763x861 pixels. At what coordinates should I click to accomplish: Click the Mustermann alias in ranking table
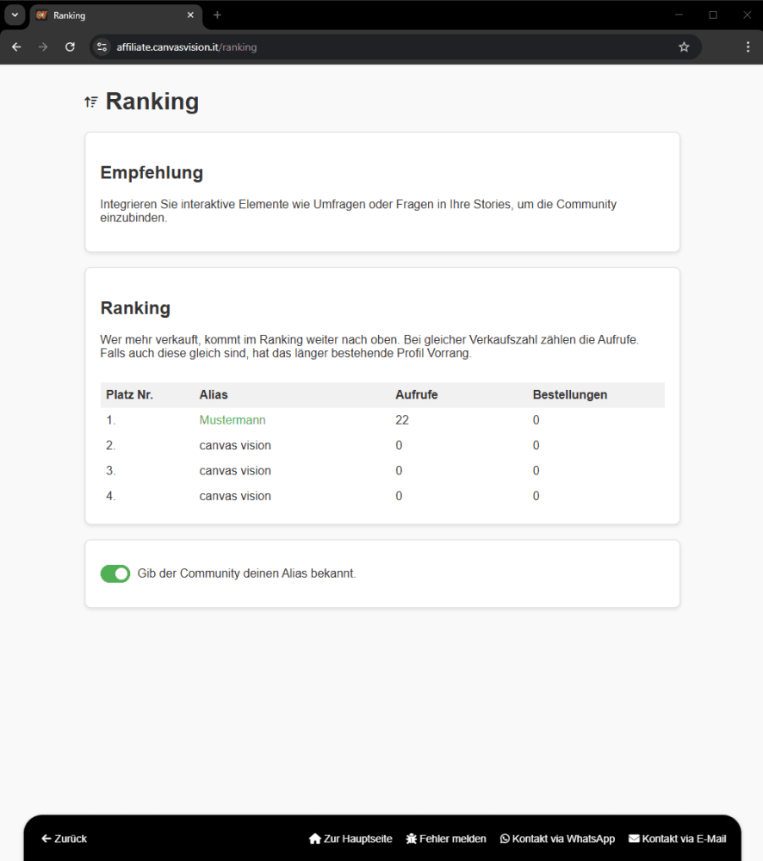point(233,420)
